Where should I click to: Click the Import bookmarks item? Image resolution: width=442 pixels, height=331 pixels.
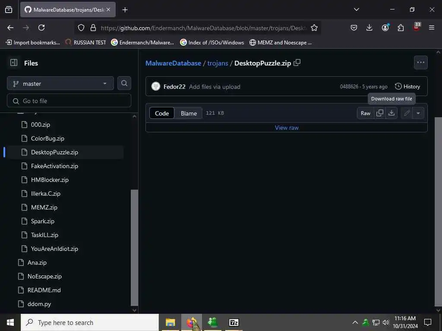33,43
